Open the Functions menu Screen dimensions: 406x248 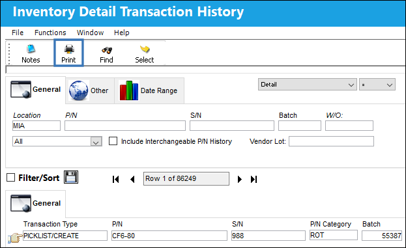(x=50, y=33)
